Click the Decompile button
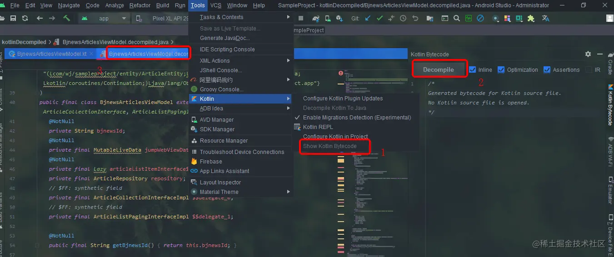Screen dimensions: 614x257 pyautogui.click(x=439, y=70)
